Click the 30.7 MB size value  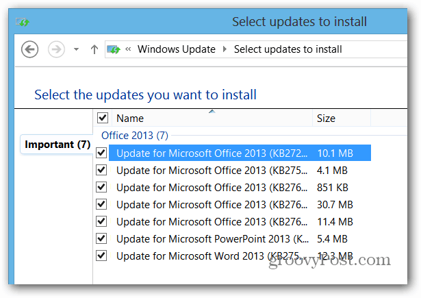[x=335, y=205]
